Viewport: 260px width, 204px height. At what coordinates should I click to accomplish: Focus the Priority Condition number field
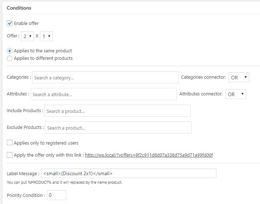coord(56,195)
